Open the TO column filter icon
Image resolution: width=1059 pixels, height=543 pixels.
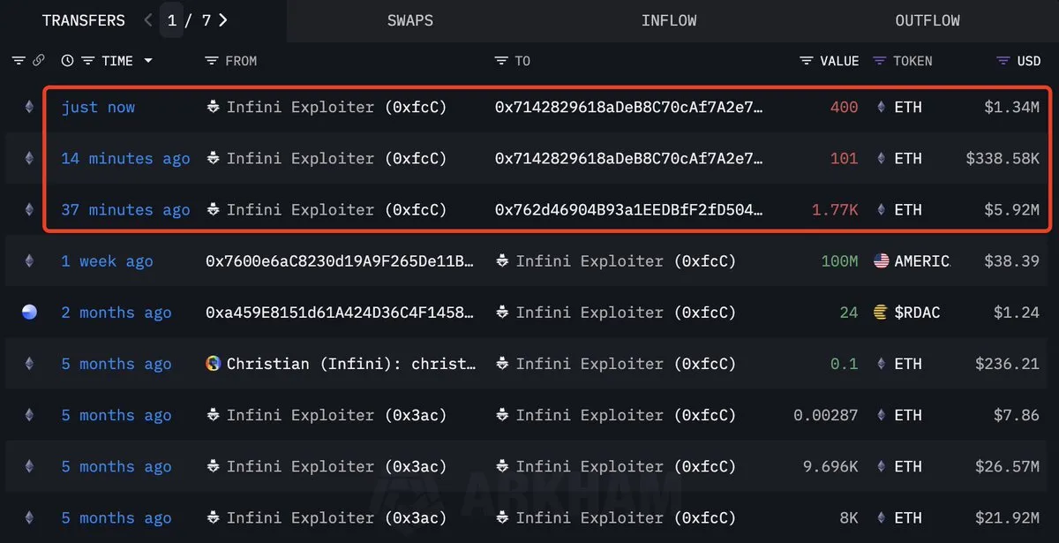501,61
